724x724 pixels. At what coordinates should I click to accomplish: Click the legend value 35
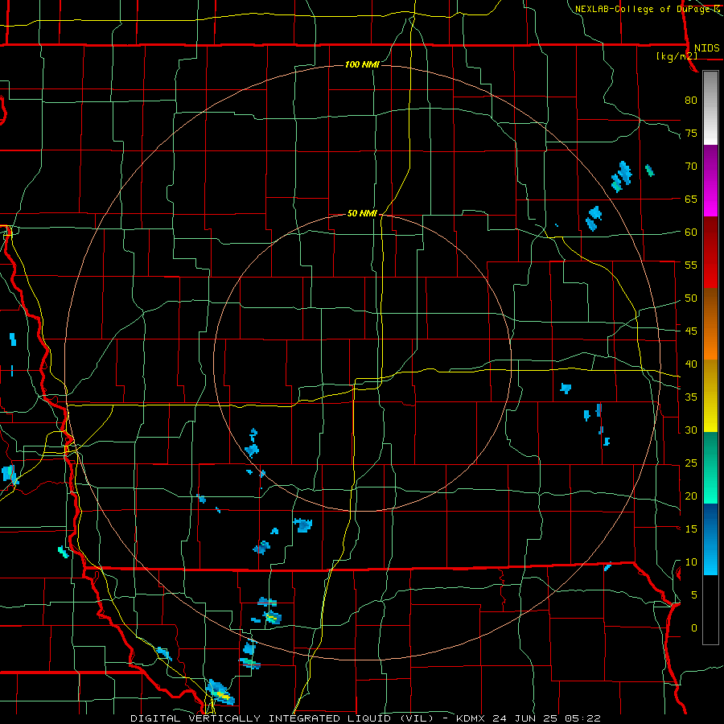(x=691, y=397)
